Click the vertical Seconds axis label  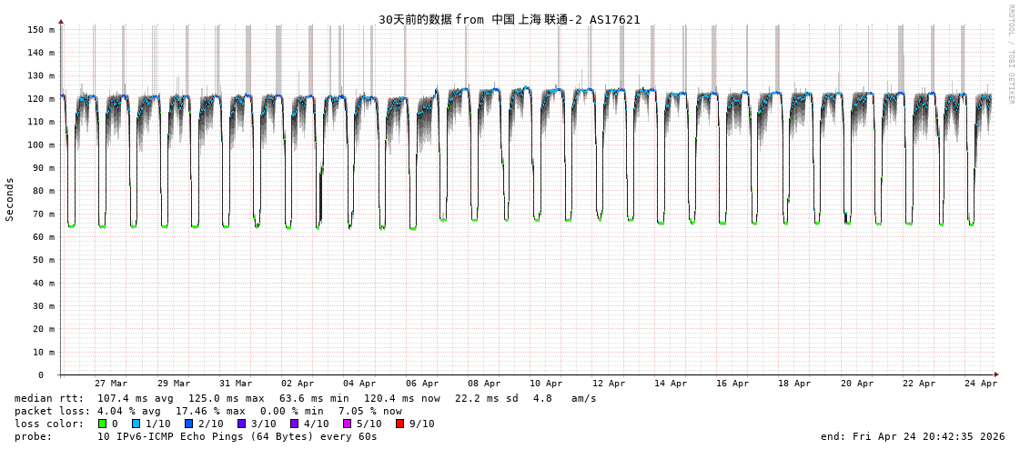tap(10, 199)
